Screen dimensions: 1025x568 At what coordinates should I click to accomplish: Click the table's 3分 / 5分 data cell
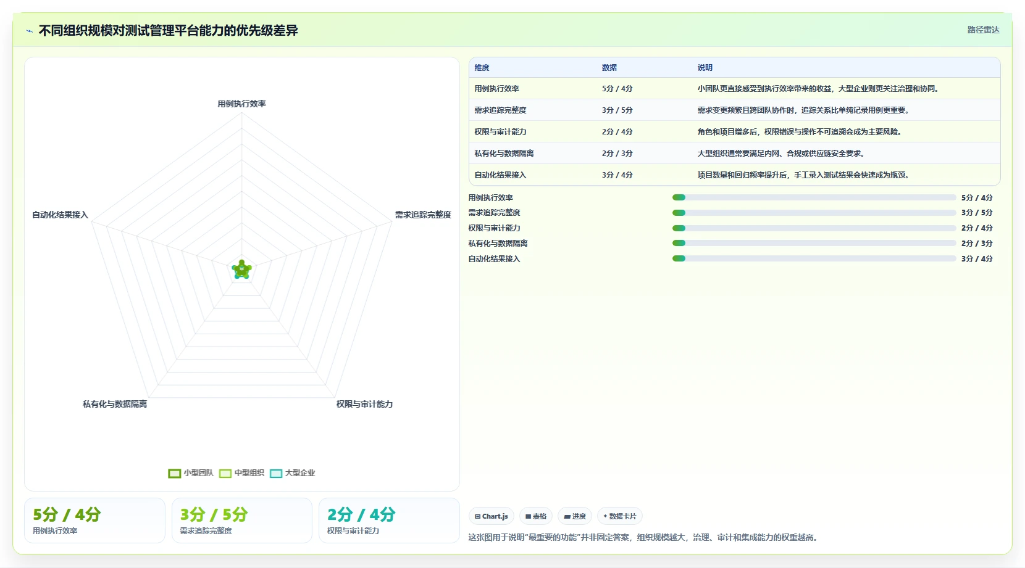(x=617, y=110)
